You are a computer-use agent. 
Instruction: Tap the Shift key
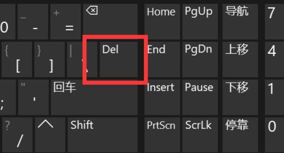pos(103,135)
